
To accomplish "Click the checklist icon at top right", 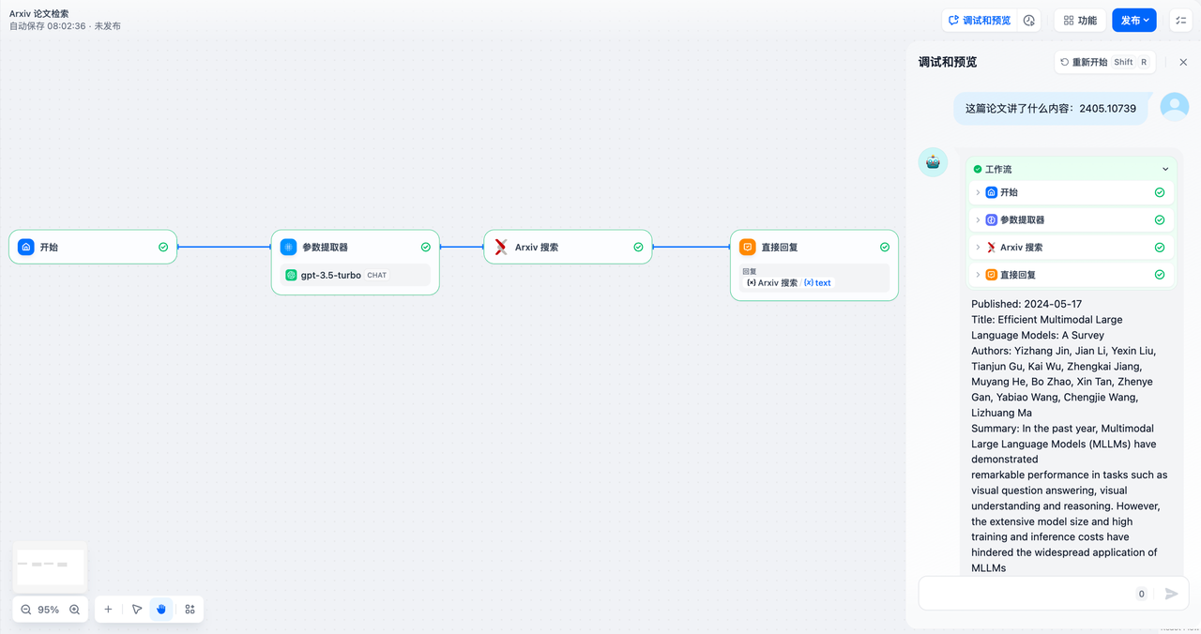I will pyautogui.click(x=1180, y=20).
